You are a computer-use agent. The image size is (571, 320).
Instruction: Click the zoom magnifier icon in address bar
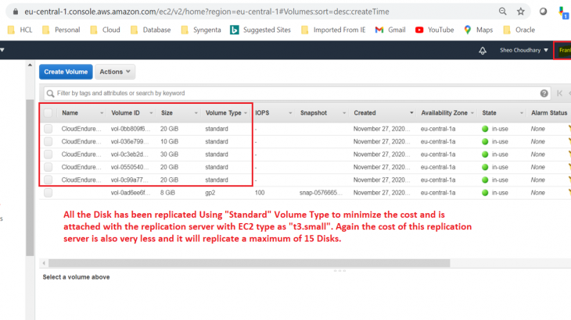point(503,12)
